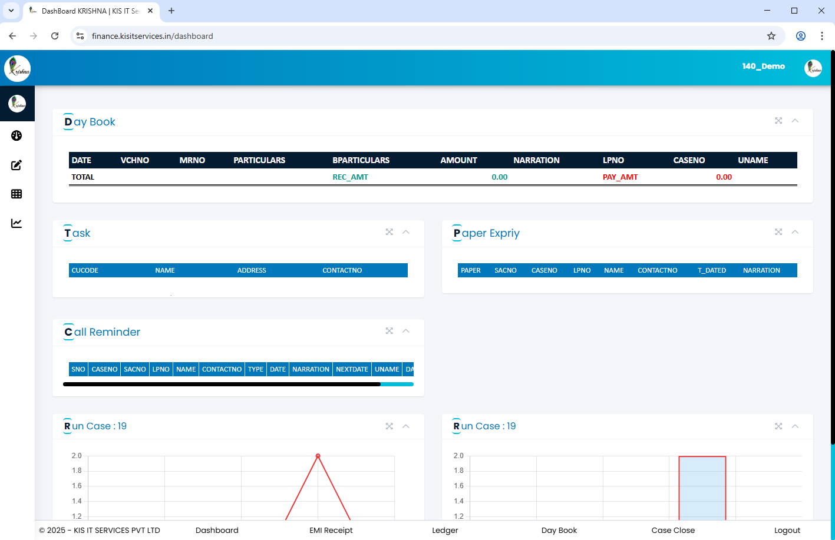The height and width of the screenshot is (540, 835).
Task: Click the blue bar in bar chart
Action: pyautogui.click(x=702, y=488)
